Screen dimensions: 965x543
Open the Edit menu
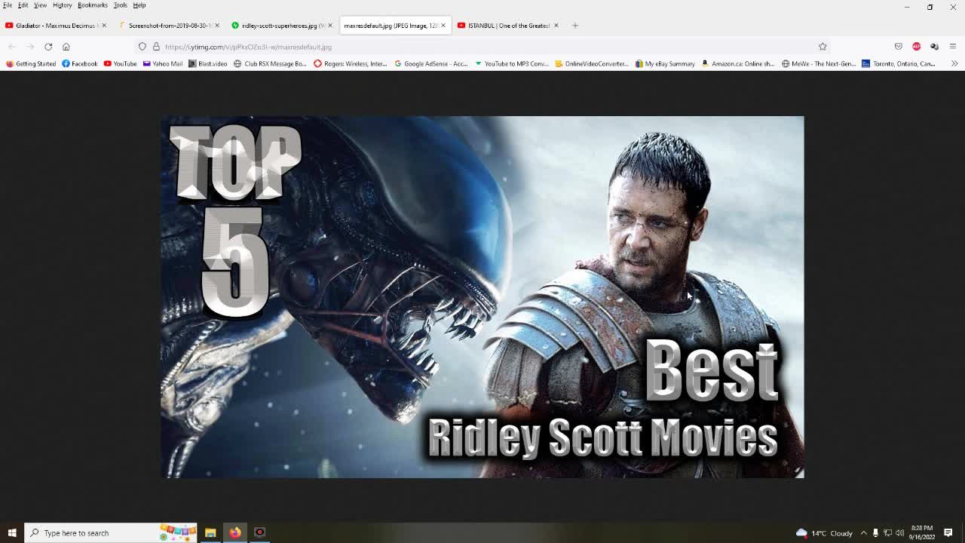click(23, 5)
